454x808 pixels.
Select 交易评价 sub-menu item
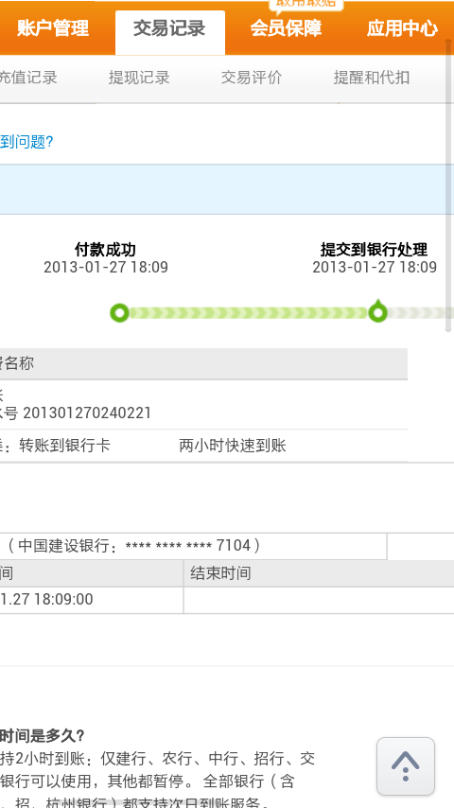252,78
